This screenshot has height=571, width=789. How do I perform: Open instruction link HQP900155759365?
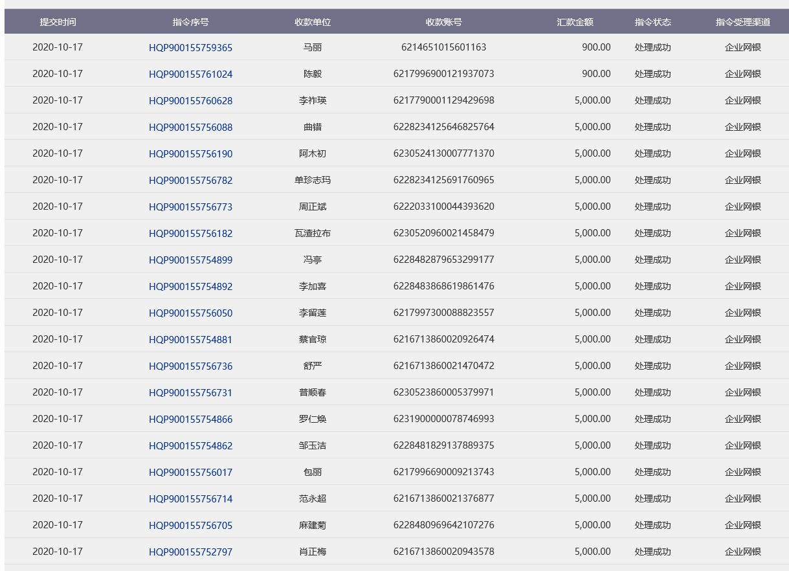190,48
